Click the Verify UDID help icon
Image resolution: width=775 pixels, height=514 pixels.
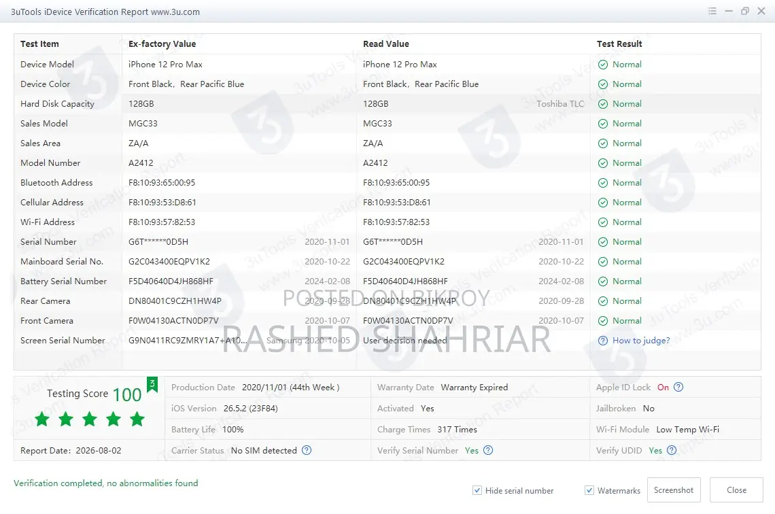tap(672, 450)
